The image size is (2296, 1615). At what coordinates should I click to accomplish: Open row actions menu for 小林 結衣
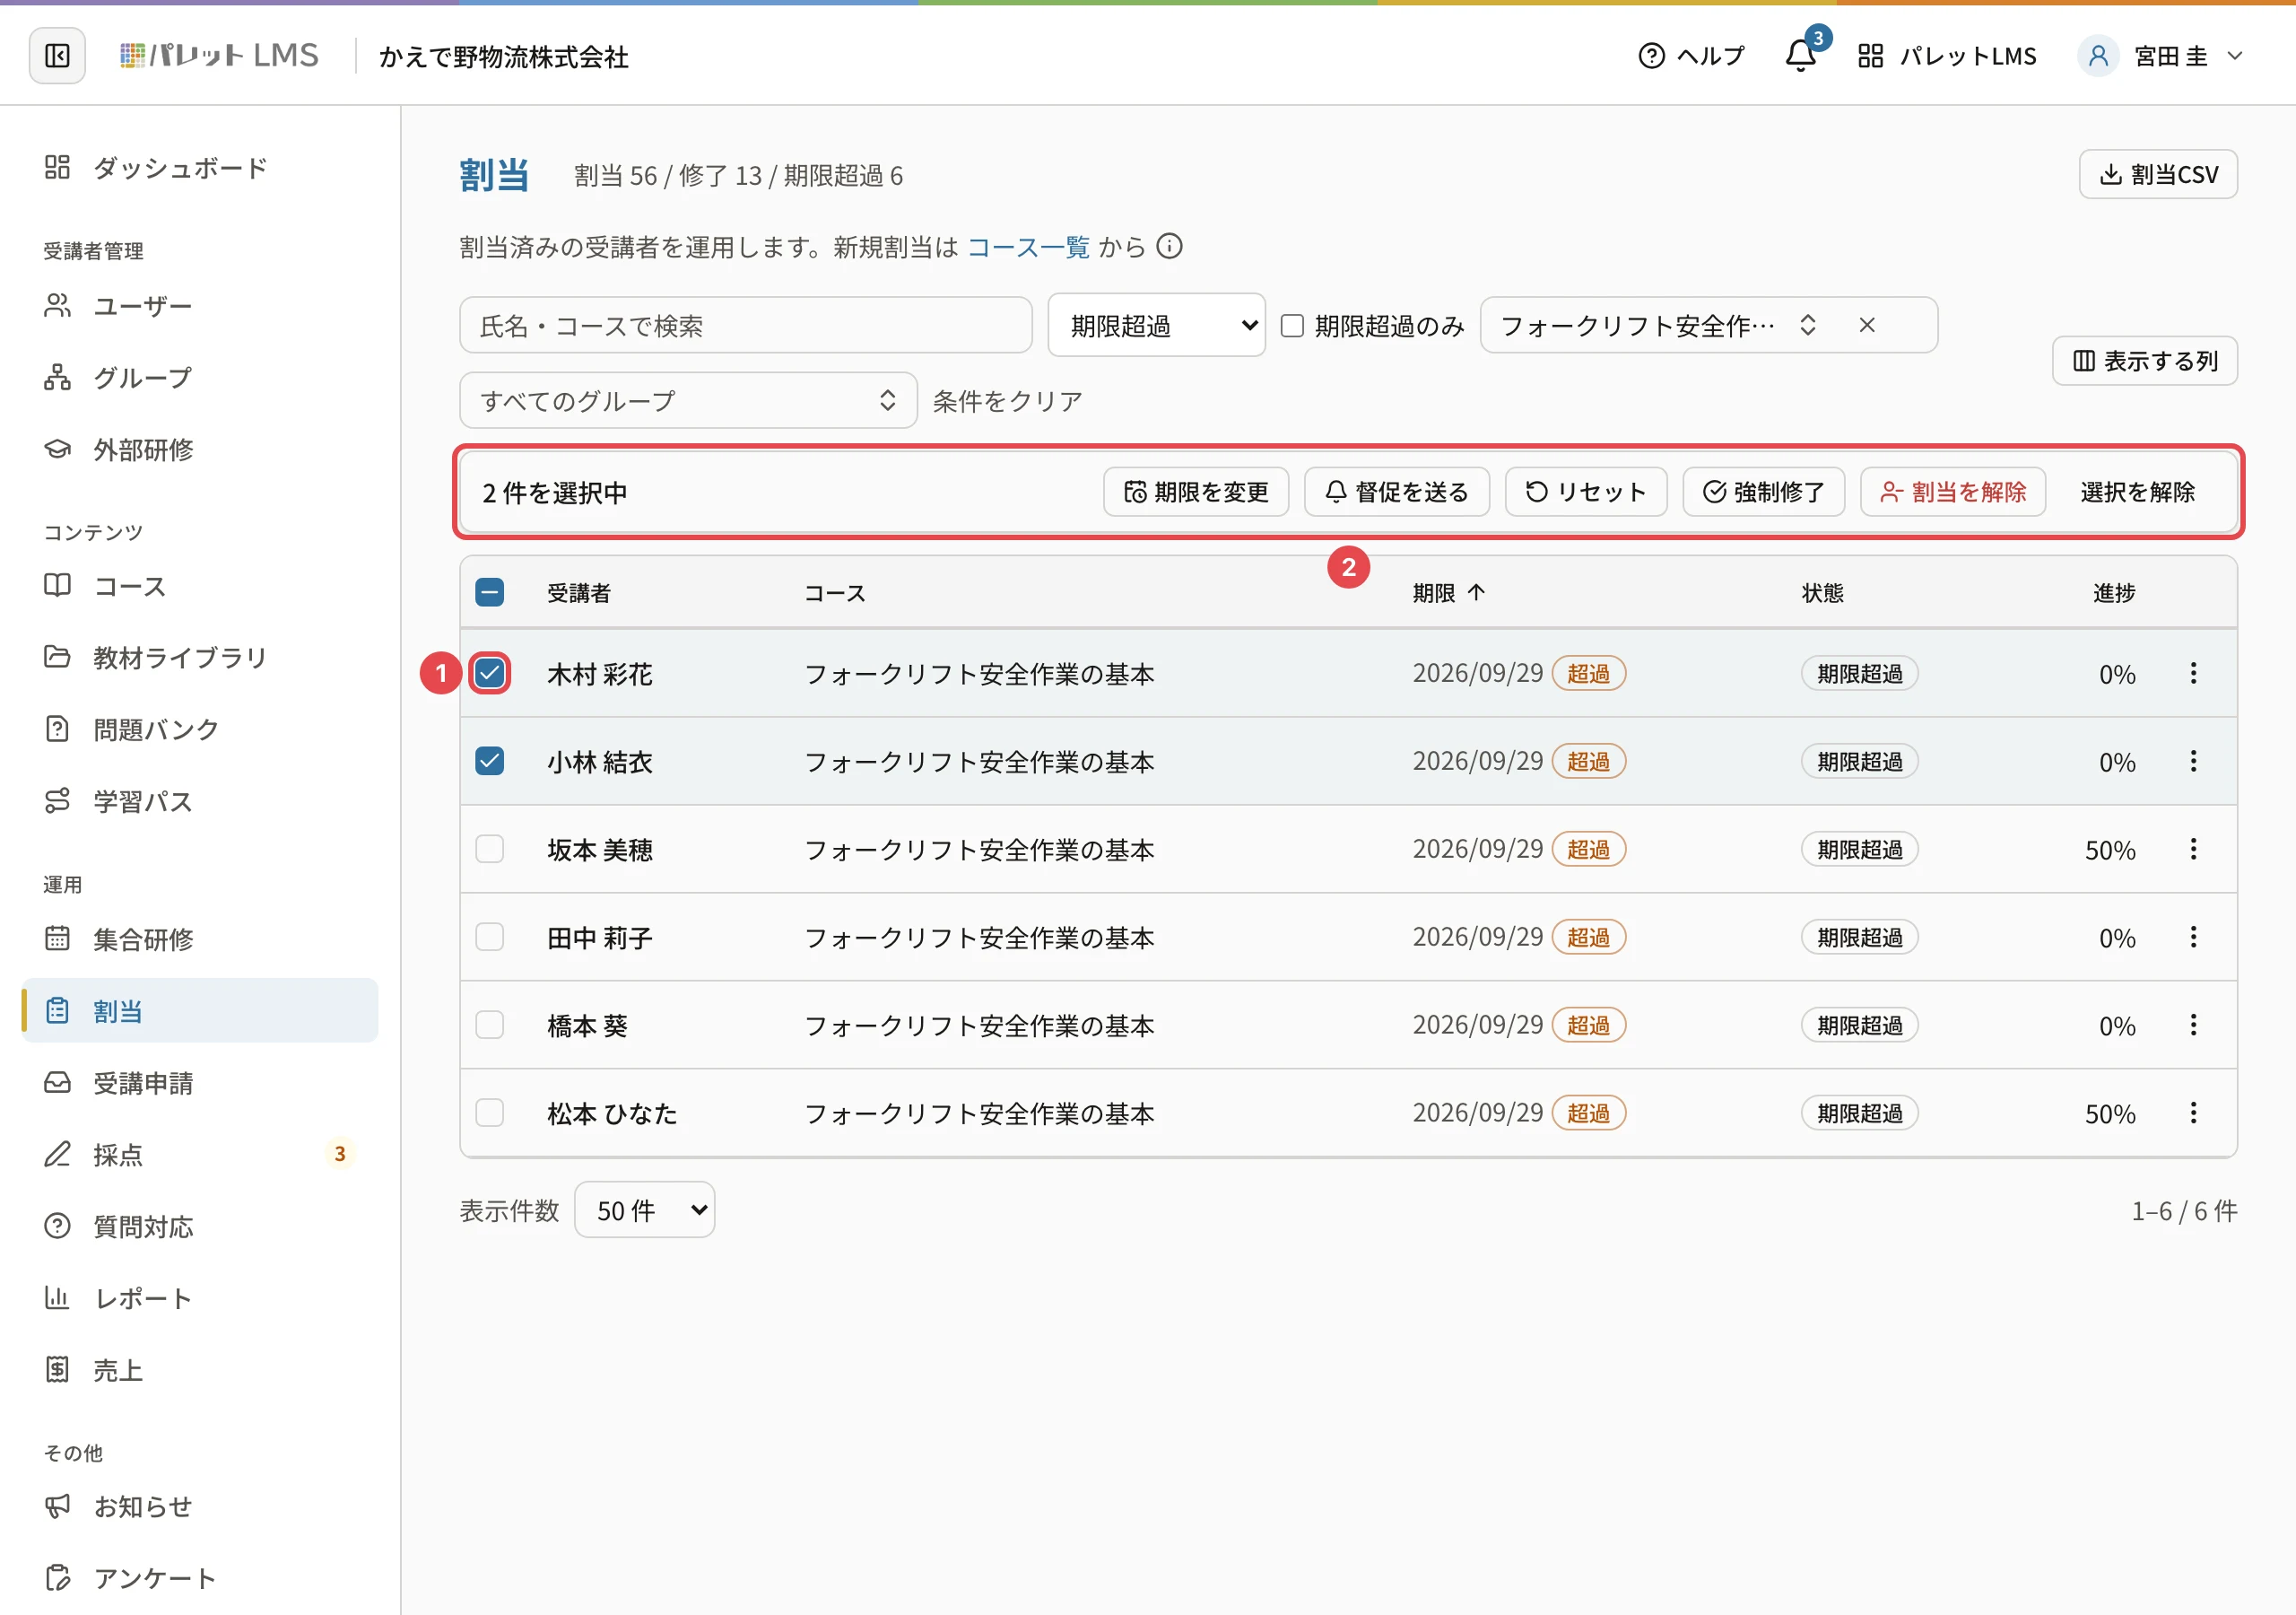2193,762
